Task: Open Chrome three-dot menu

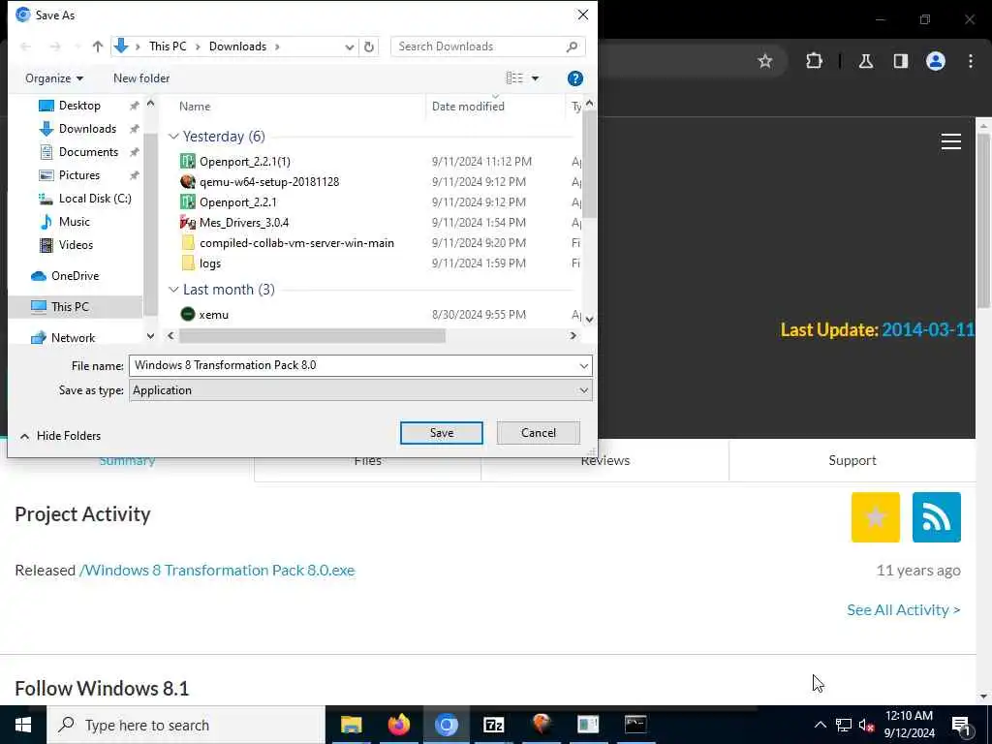Action: tap(971, 61)
